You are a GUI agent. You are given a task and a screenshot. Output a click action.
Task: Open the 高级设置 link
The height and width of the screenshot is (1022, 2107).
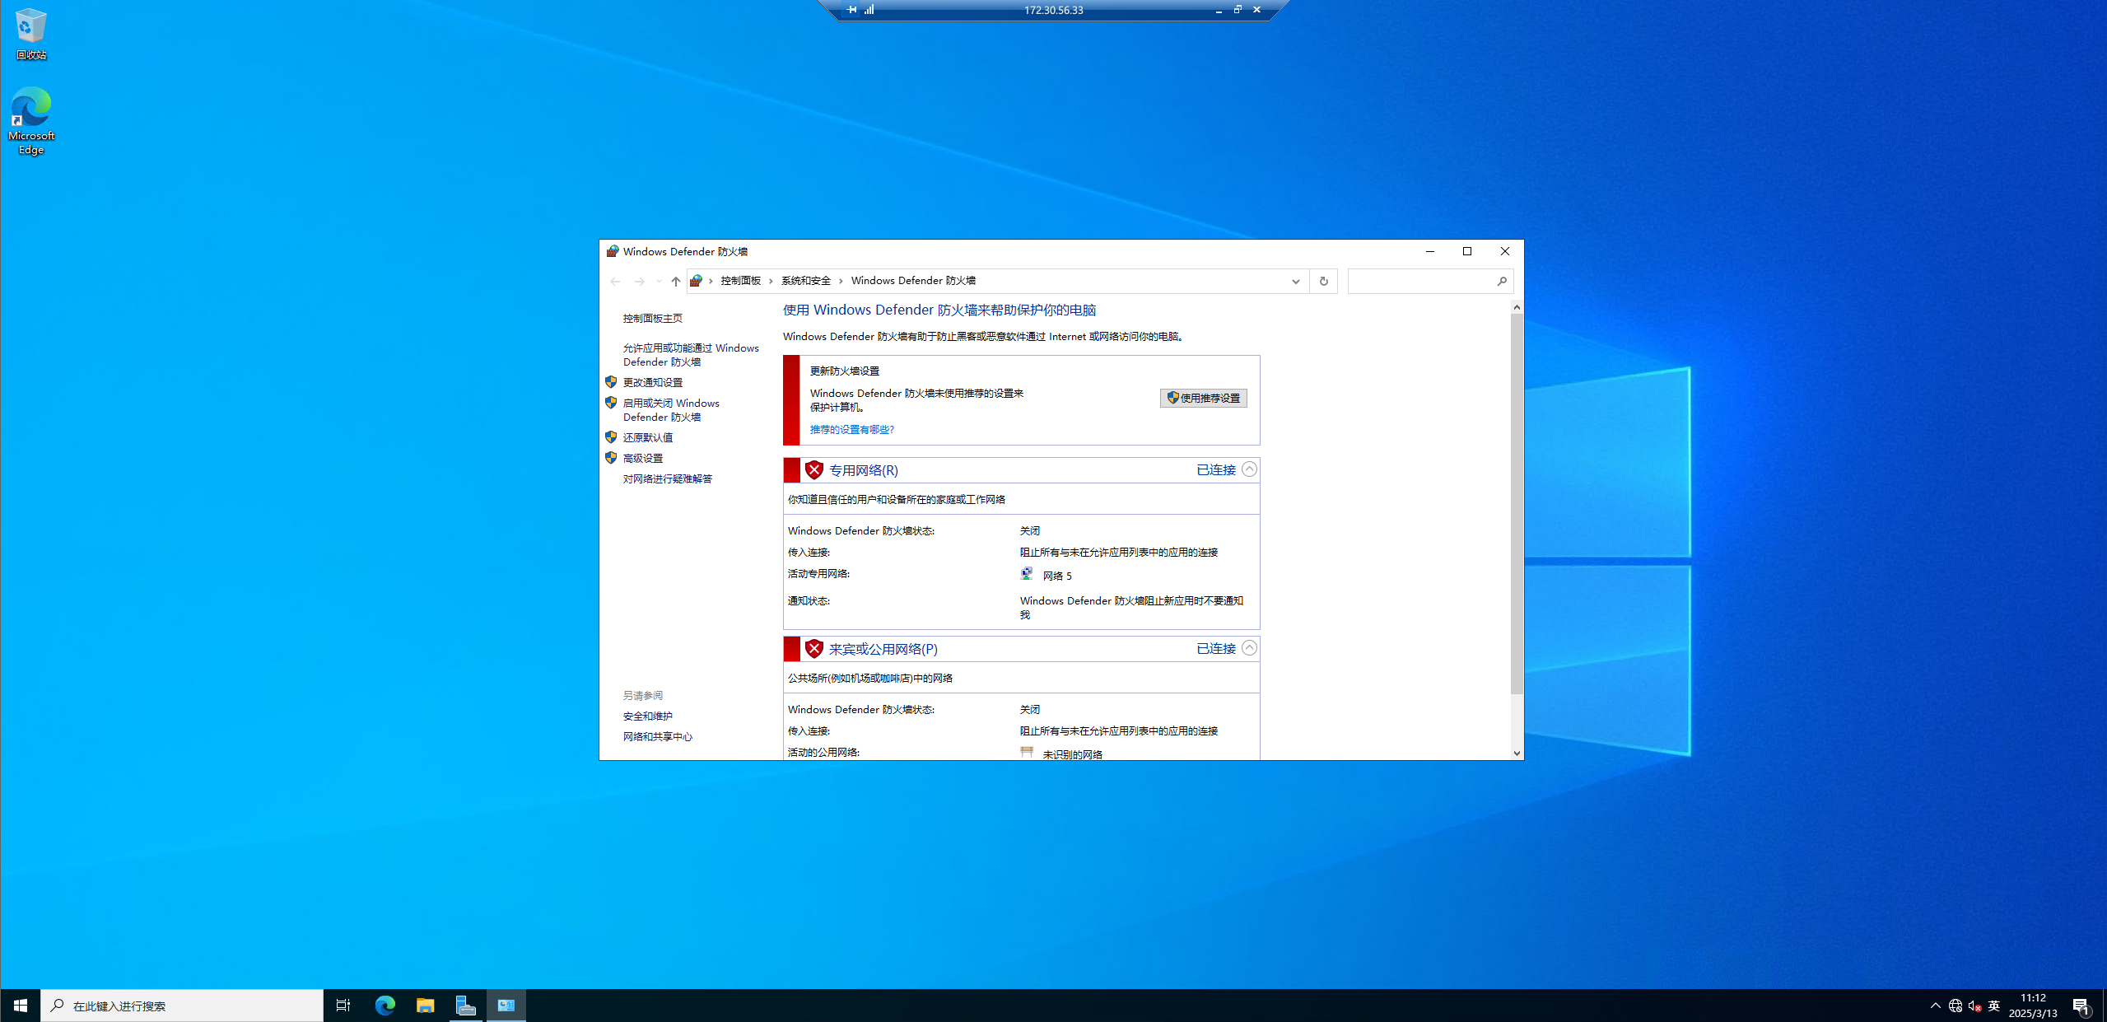coord(642,458)
